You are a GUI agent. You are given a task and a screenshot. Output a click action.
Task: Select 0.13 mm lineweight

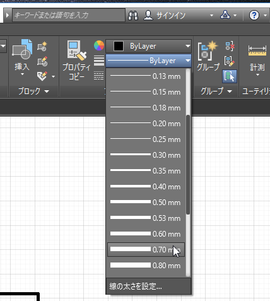point(146,76)
